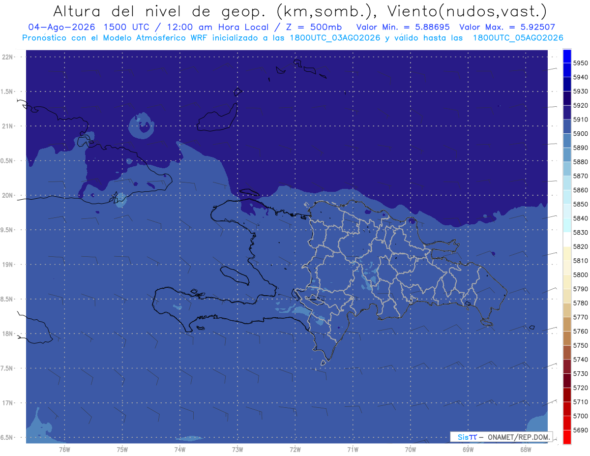Click the '68W' longitude label
590x456 pixels.
(x=525, y=450)
